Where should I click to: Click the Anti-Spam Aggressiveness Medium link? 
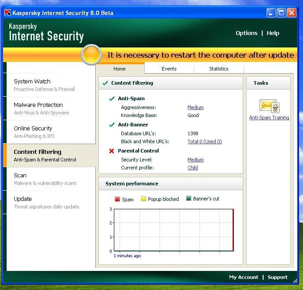tap(195, 107)
